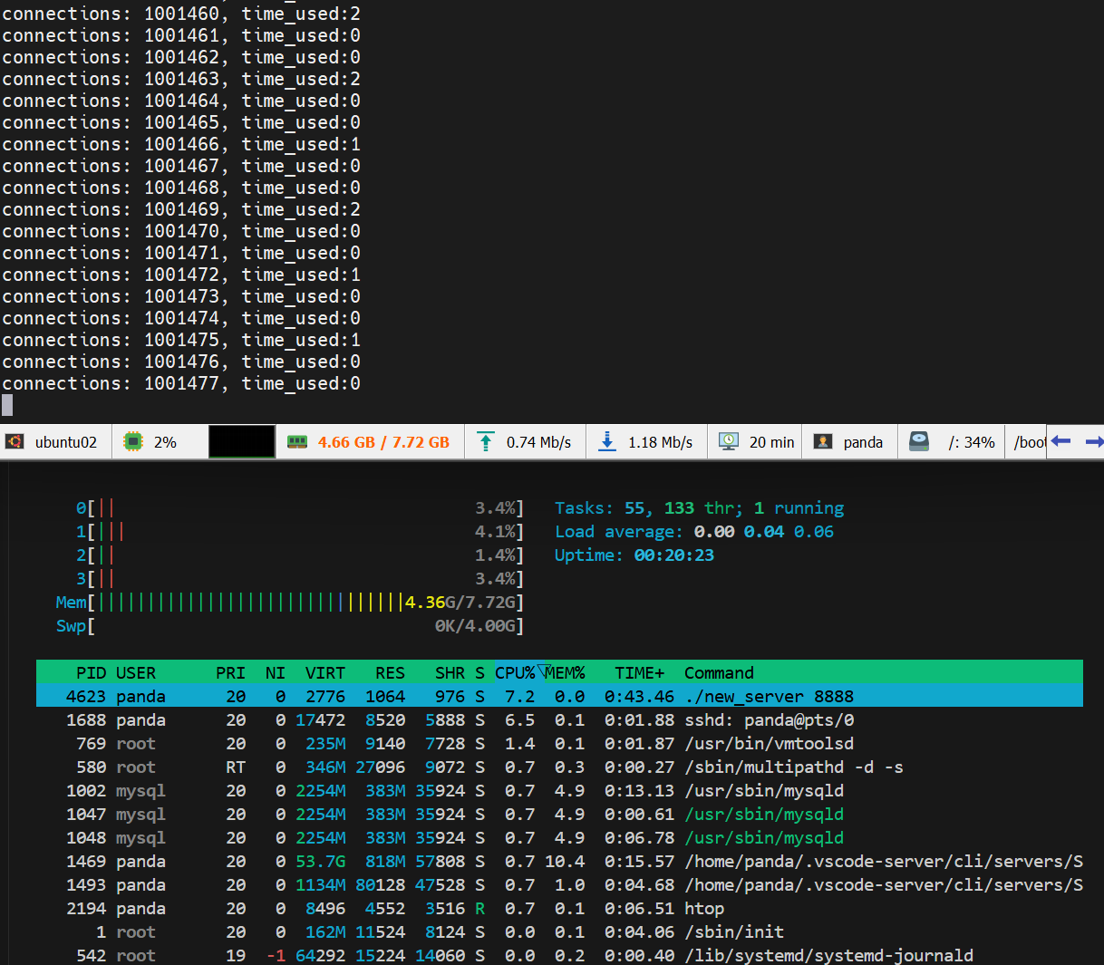The image size is (1104, 965).
Task: Select the systemd-journald process row
Action: (x=559, y=955)
